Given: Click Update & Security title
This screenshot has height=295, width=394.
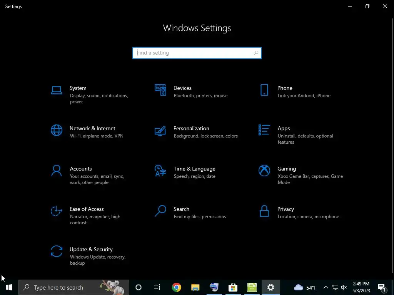Looking at the screenshot, I should tap(91, 250).
